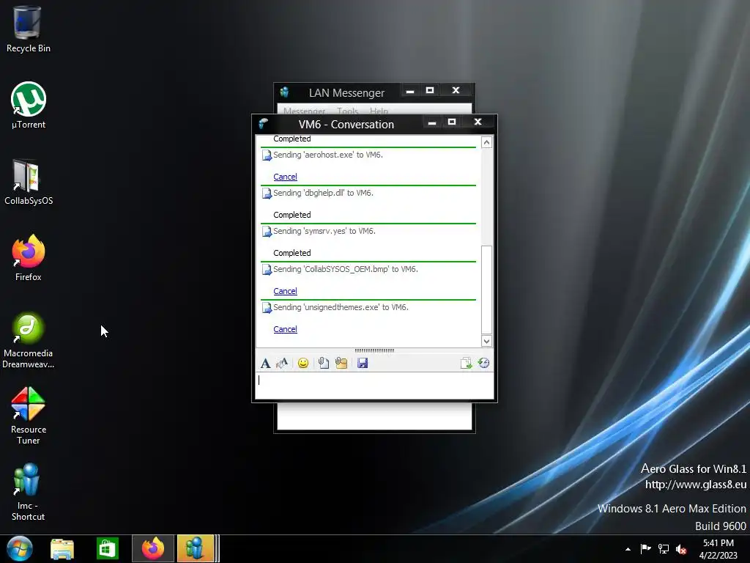
Task: Click 'Sending dbghelp.dll to VM6' text
Action: [323, 193]
